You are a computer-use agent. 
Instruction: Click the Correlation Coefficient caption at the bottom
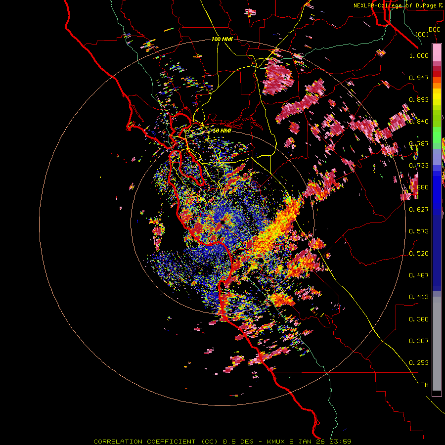click(x=222, y=442)
